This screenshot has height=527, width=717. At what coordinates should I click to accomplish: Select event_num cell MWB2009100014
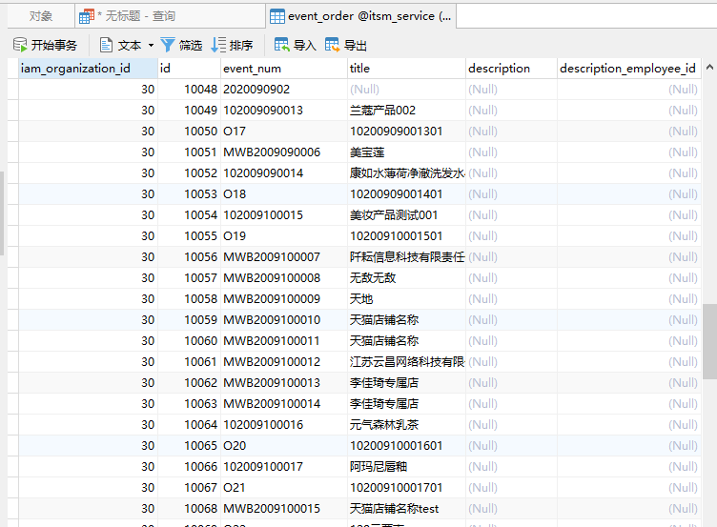(284, 404)
